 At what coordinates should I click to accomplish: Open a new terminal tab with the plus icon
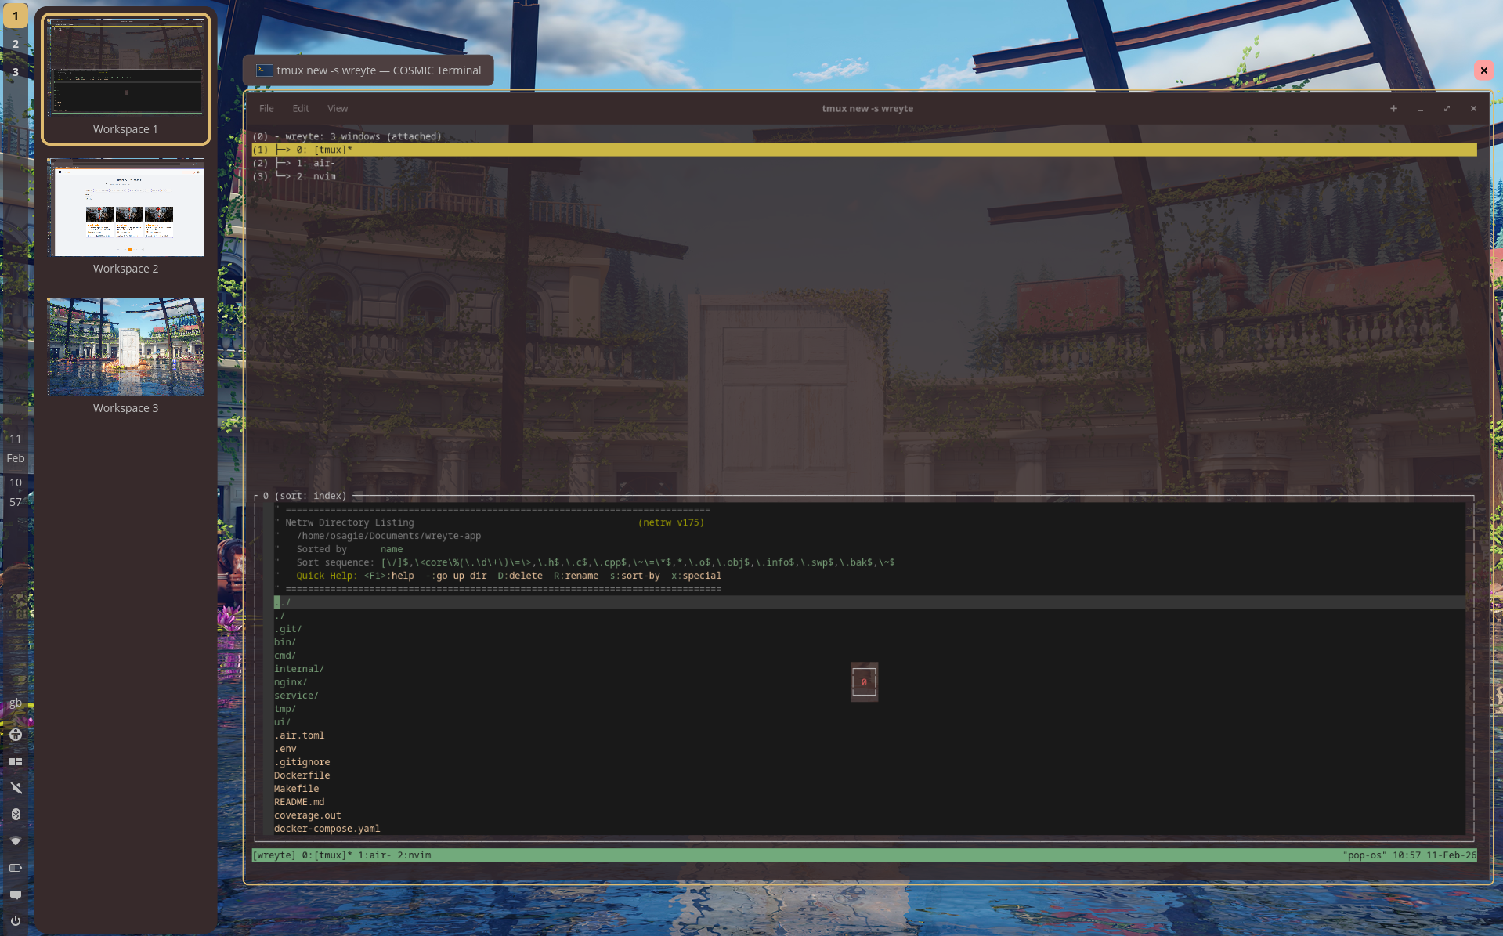coord(1393,109)
